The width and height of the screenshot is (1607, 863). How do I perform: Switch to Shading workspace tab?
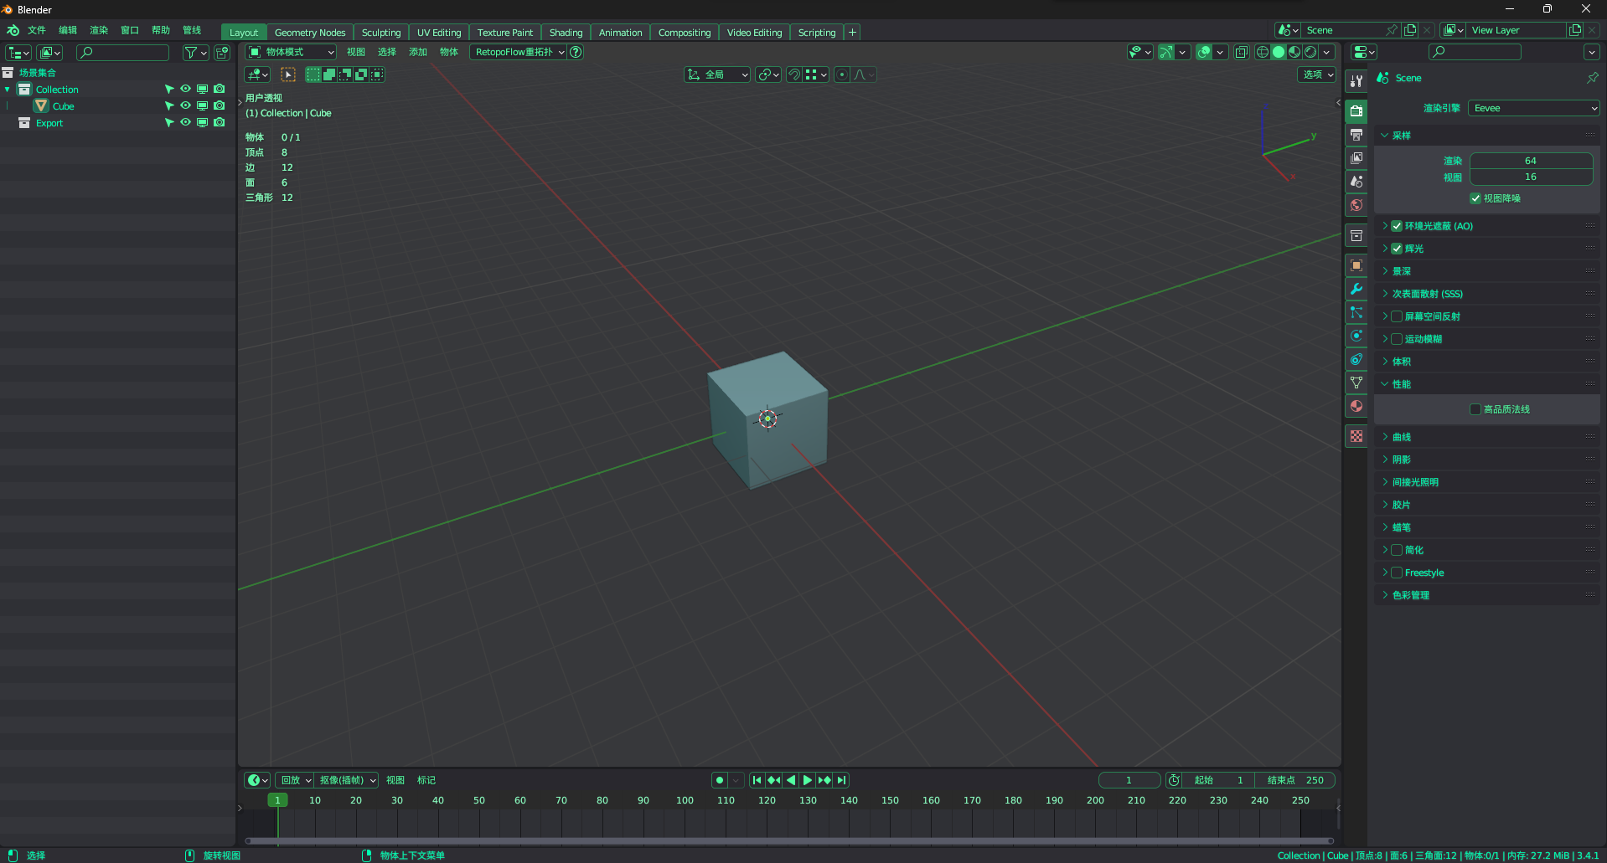(566, 33)
